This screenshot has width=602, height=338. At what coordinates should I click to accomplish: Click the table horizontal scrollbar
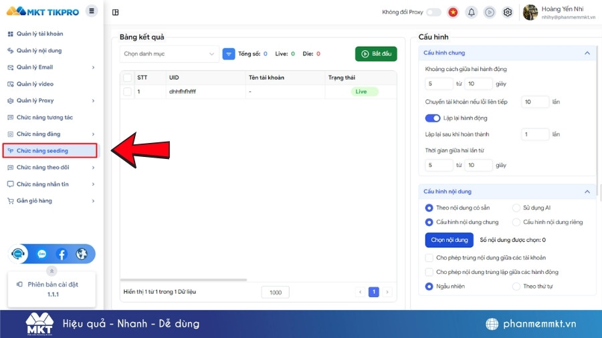183,280
